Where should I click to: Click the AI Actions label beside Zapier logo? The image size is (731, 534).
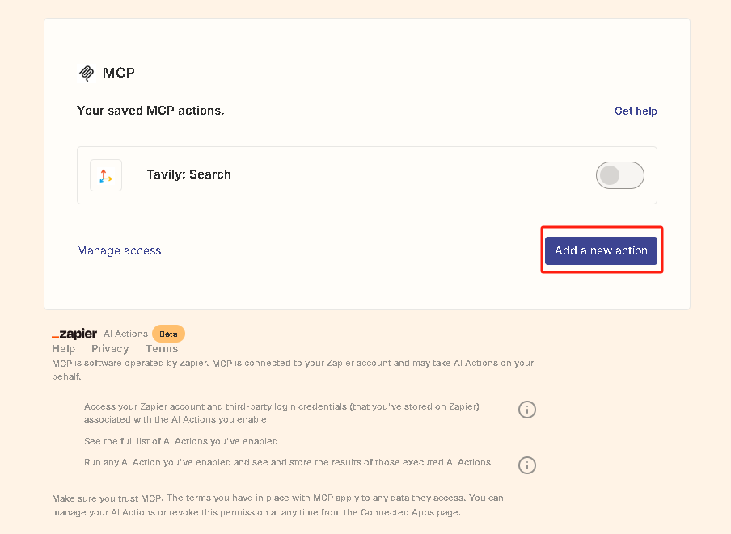(x=125, y=333)
